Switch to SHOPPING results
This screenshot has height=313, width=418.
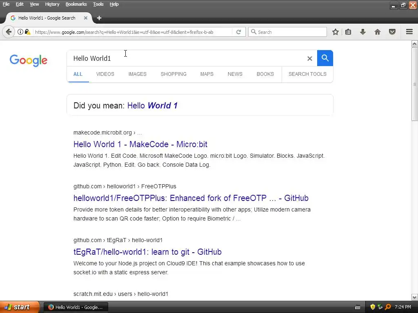pyautogui.click(x=173, y=74)
